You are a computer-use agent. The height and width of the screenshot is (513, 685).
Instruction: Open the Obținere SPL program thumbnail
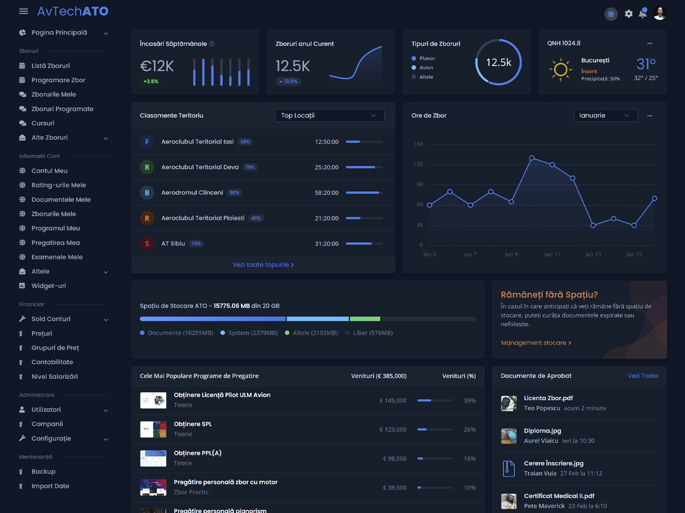[x=153, y=429]
